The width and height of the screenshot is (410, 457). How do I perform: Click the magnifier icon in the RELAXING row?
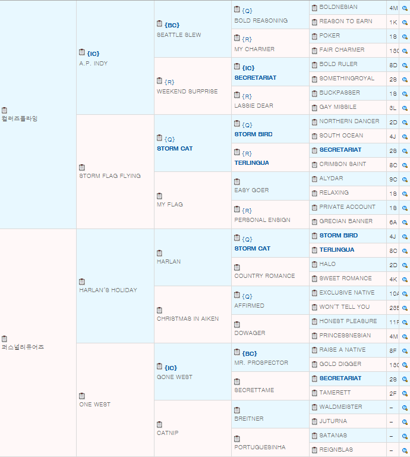coord(405,194)
